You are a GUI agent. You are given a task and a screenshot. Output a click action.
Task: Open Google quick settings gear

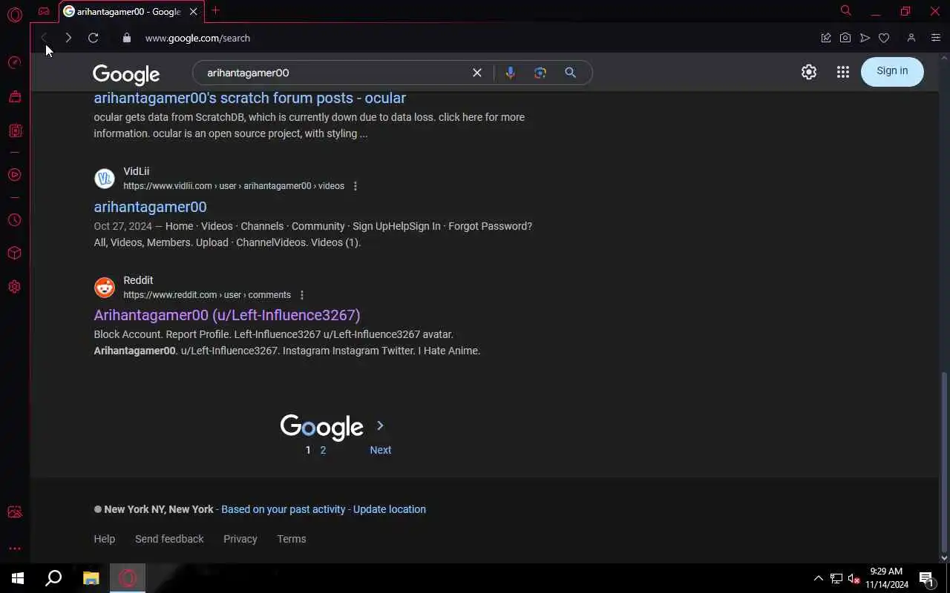click(x=809, y=72)
